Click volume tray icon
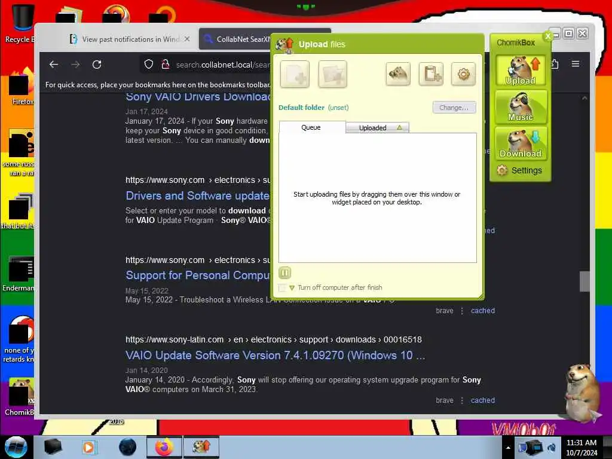The height and width of the screenshot is (459, 612). [552, 448]
